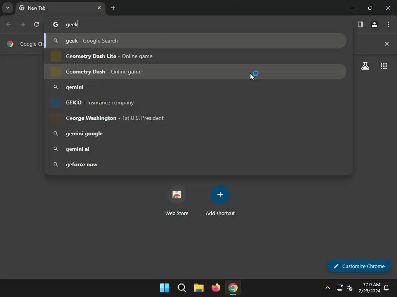
Task: Close the New Tab tab
Action: point(99,8)
